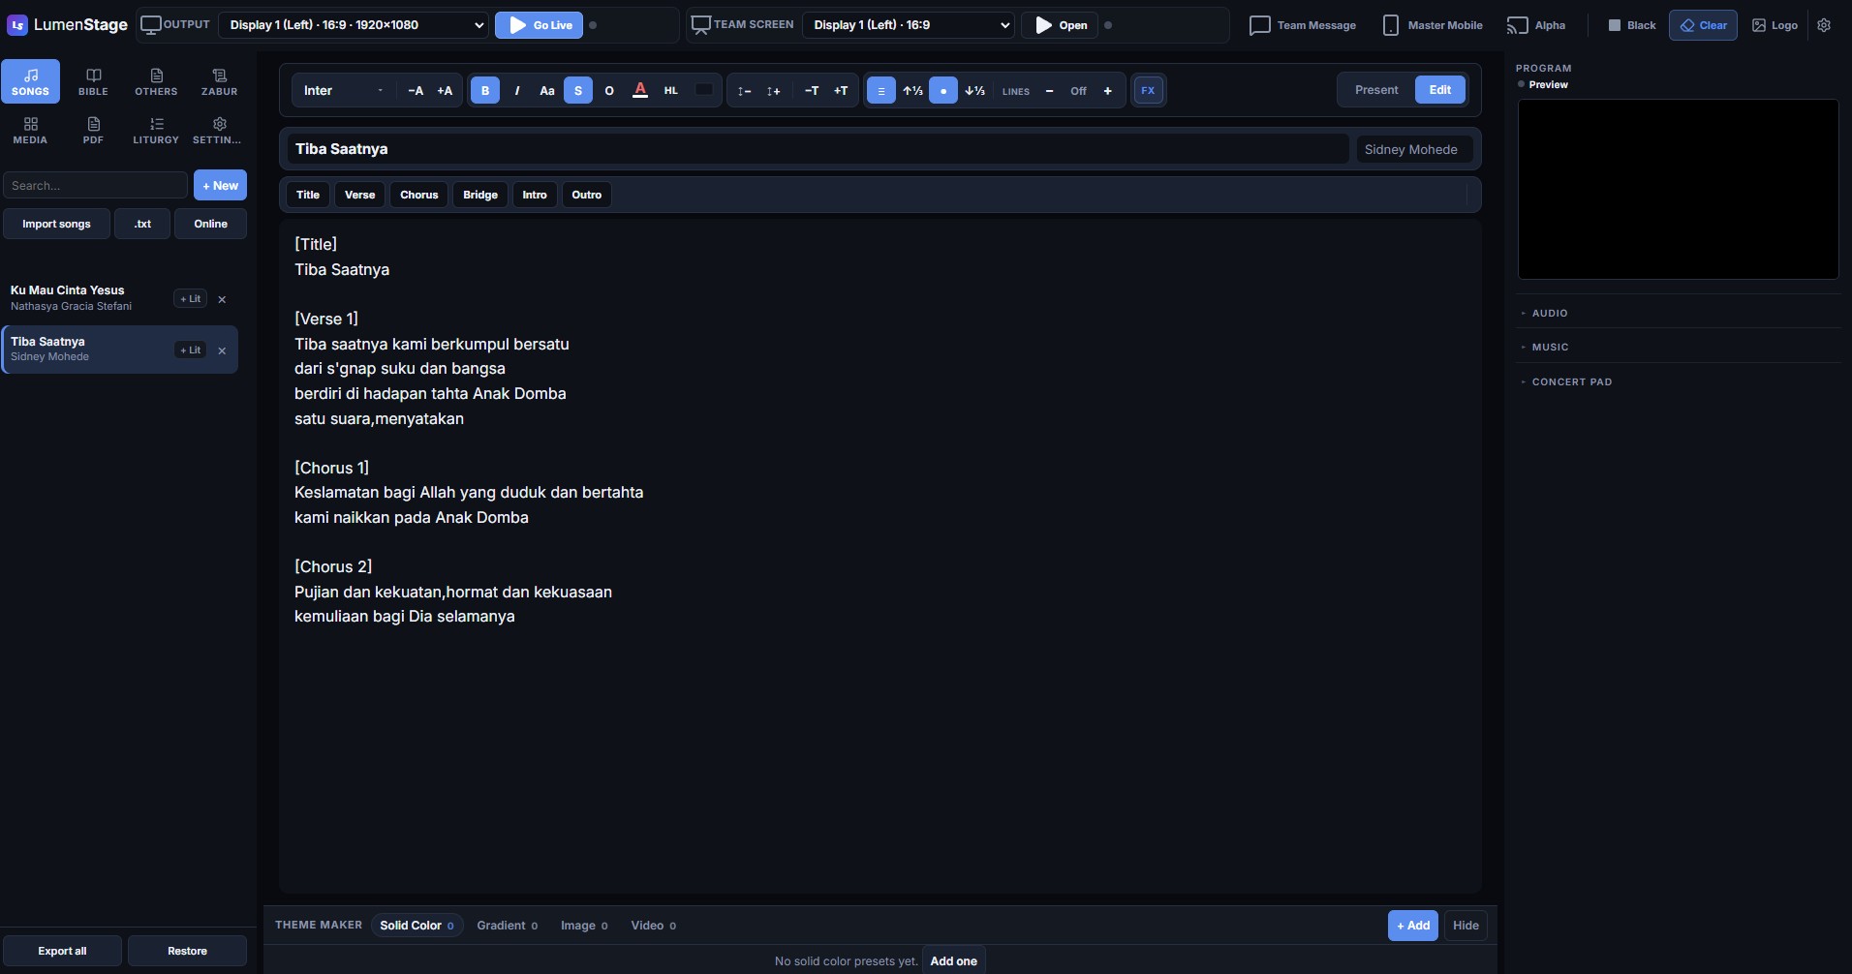Select the Solid Color theme tab

pos(417,926)
